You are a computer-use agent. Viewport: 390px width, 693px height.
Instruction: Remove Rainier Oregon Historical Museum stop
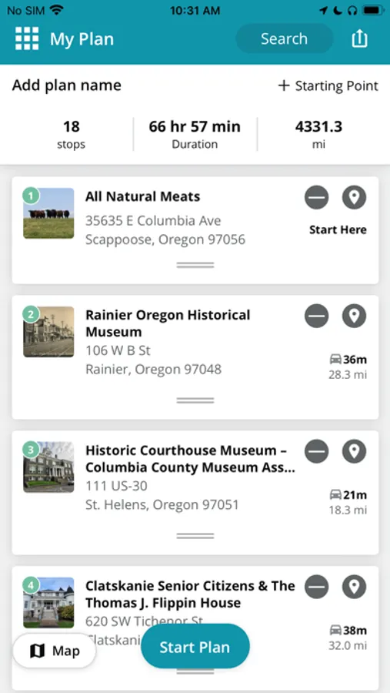[x=316, y=316]
